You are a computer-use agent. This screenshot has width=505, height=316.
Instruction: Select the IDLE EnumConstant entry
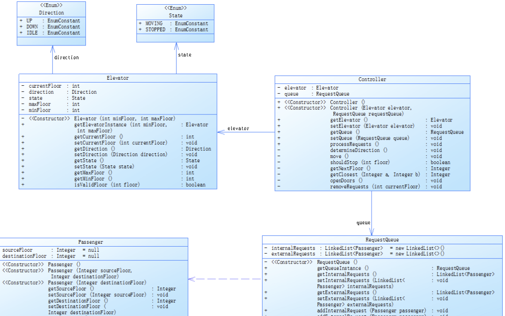click(x=50, y=33)
